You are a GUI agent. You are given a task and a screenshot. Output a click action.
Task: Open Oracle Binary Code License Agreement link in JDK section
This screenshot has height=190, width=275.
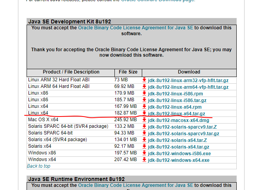(x=136, y=28)
